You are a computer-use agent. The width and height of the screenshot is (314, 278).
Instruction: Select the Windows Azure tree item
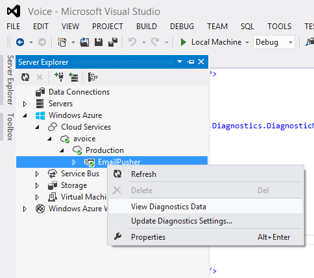pos(75,115)
